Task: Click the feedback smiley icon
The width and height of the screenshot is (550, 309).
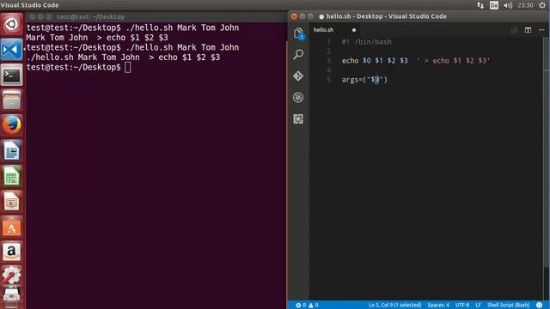Action: (x=539, y=306)
